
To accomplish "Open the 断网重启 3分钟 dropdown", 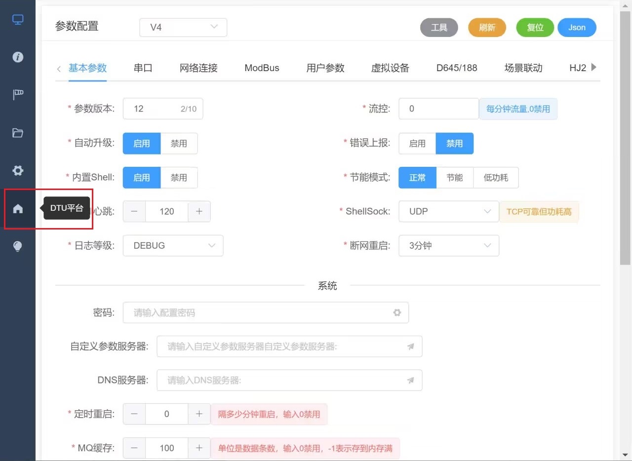I will (x=449, y=245).
